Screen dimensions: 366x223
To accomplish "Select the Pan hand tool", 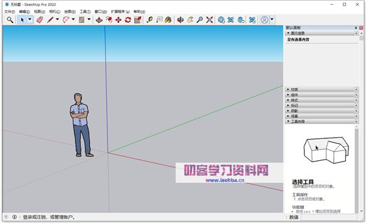I will pyautogui.click(x=190, y=20).
